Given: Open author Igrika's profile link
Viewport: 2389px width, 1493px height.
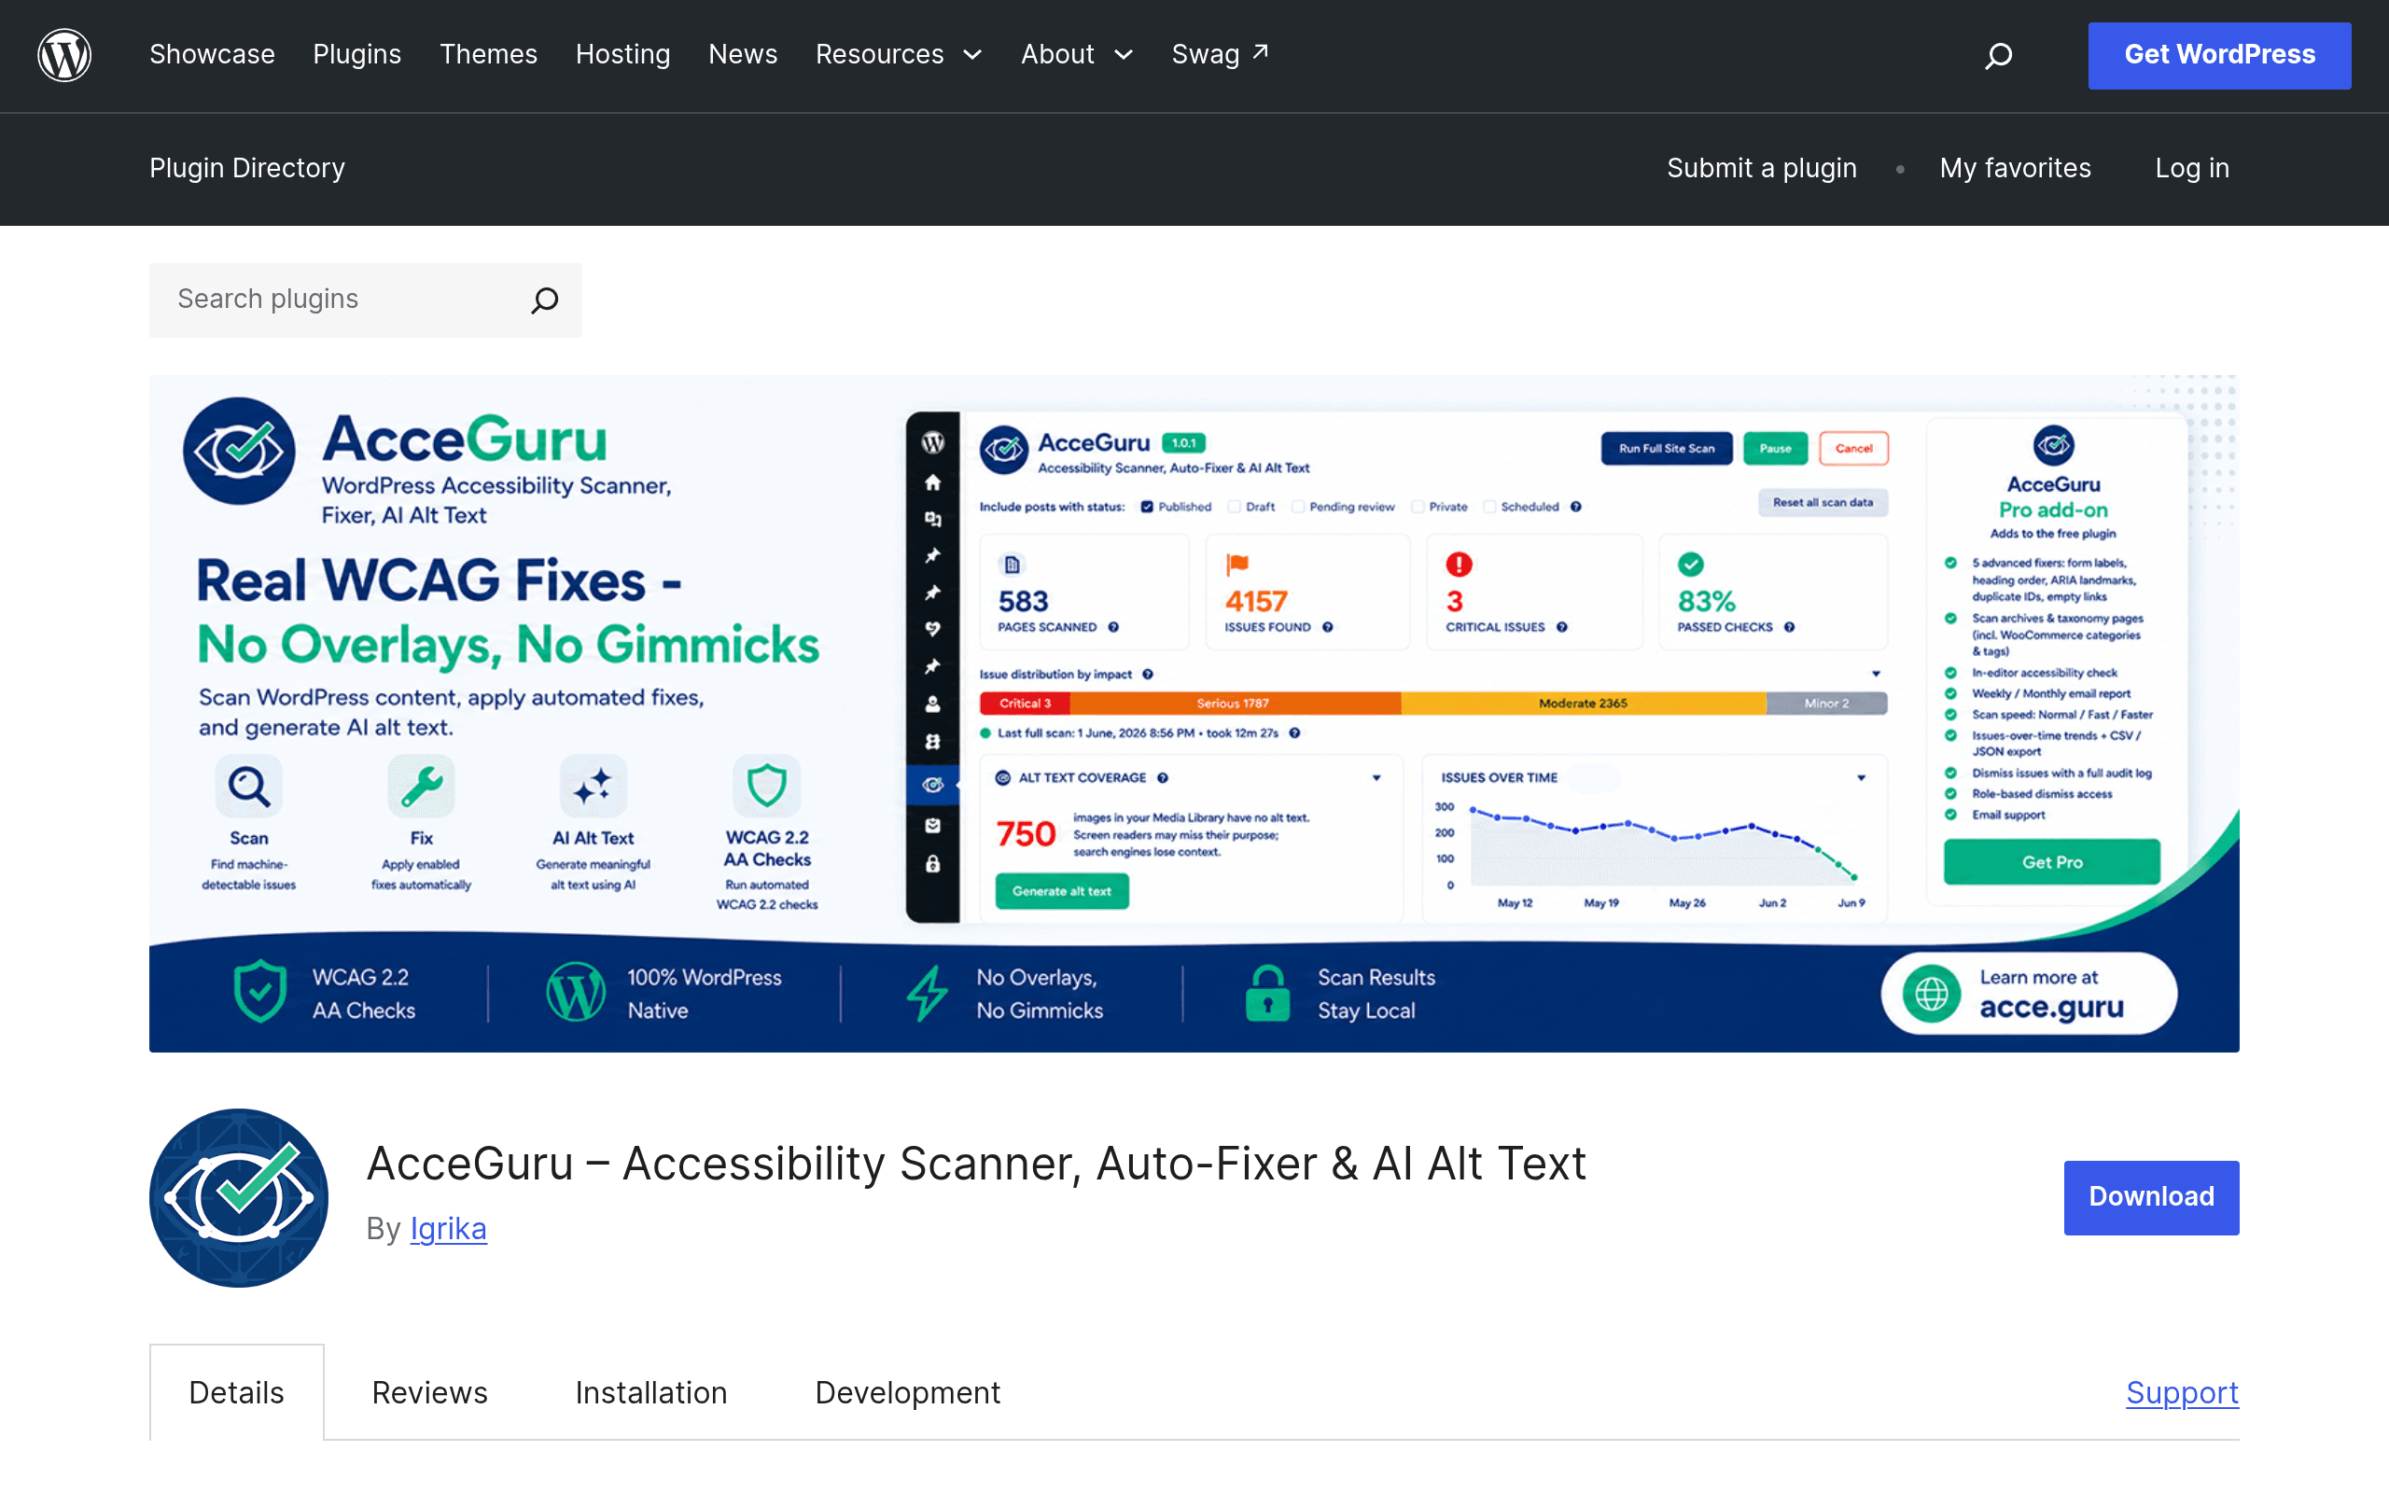Looking at the screenshot, I should pos(448,1228).
